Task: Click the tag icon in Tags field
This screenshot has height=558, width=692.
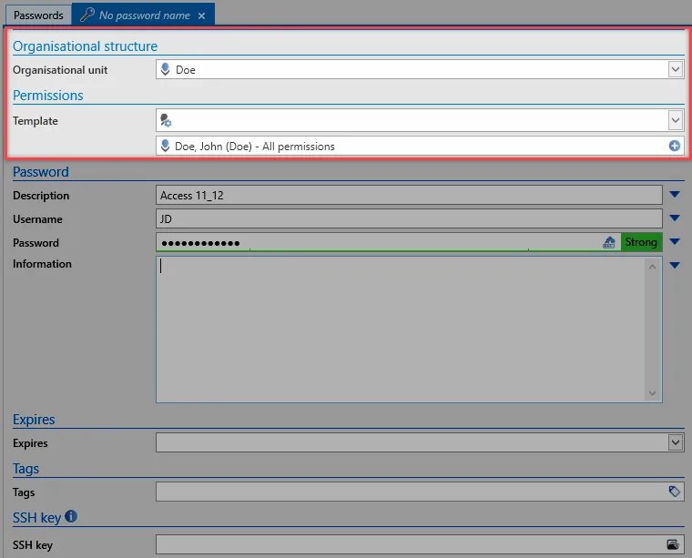Action: point(674,492)
